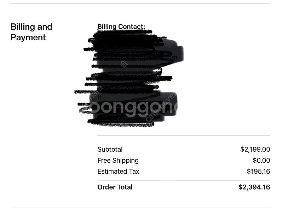Click the divider line above Subtotal
Image resolution: width=283 pixels, height=214 pixels.
click(x=184, y=135)
